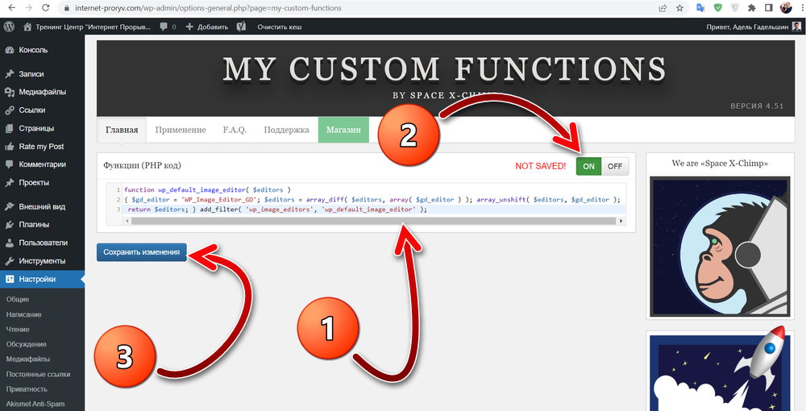Open the green Магазин tab
Viewport: 806px width, 411px height.
[x=343, y=130]
